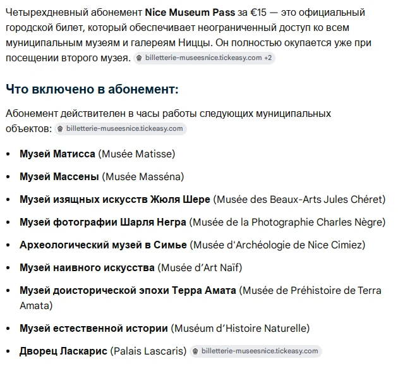Open the source chip after "объектов:"
The image size is (398, 371).
pos(121,129)
